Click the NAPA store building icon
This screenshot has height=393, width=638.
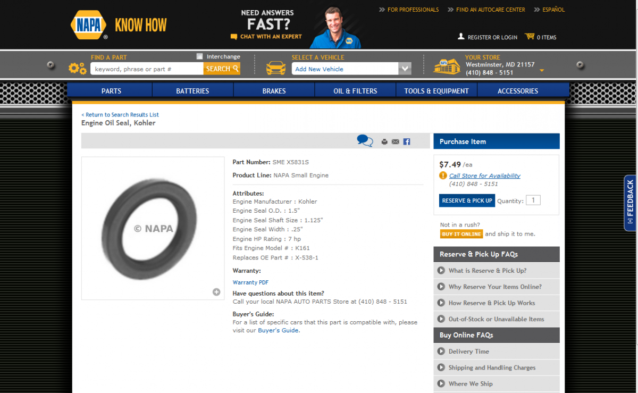[447, 66]
